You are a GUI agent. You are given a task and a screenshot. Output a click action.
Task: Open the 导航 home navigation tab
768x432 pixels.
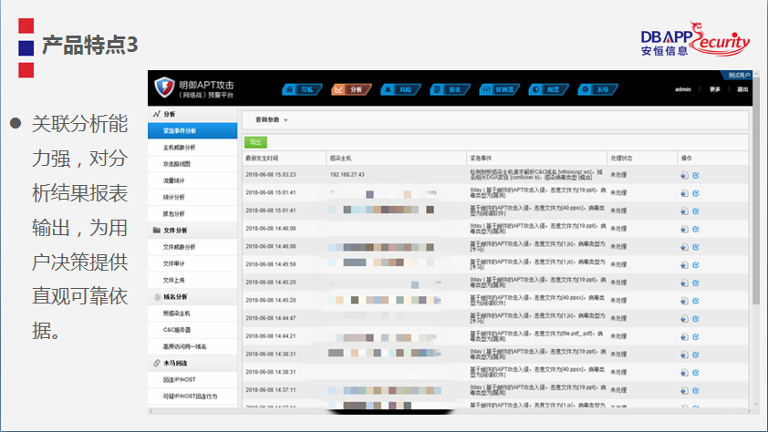[x=302, y=89]
